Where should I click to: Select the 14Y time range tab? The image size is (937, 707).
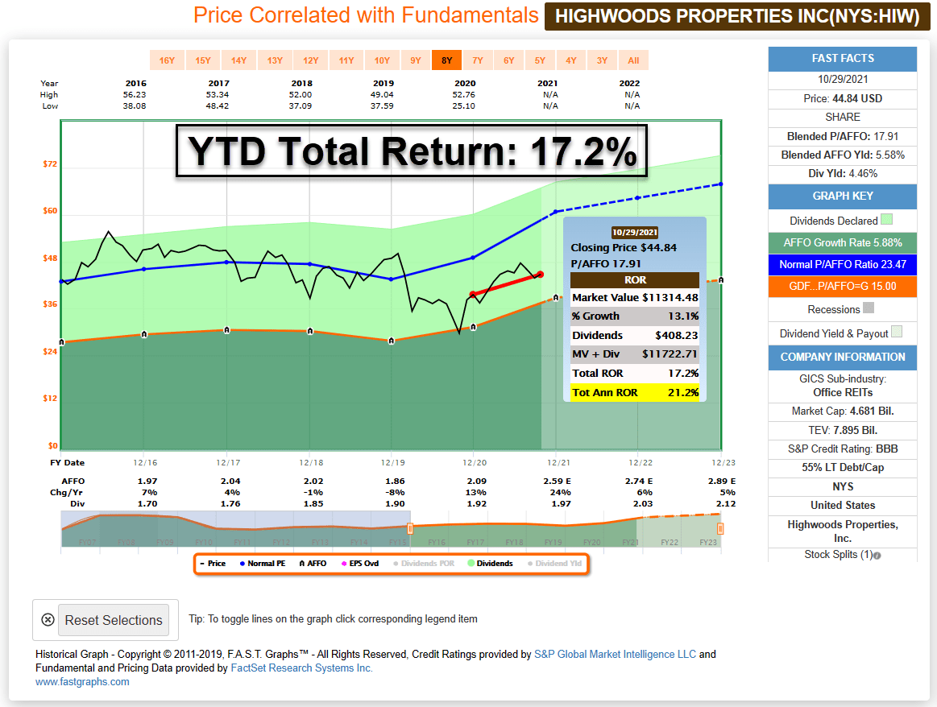click(238, 60)
